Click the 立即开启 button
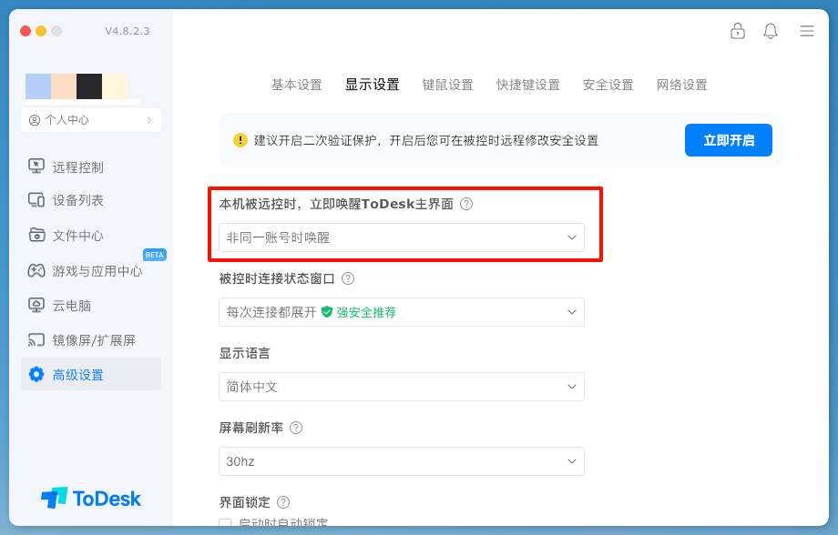The image size is (838, 535). (728, 140)
